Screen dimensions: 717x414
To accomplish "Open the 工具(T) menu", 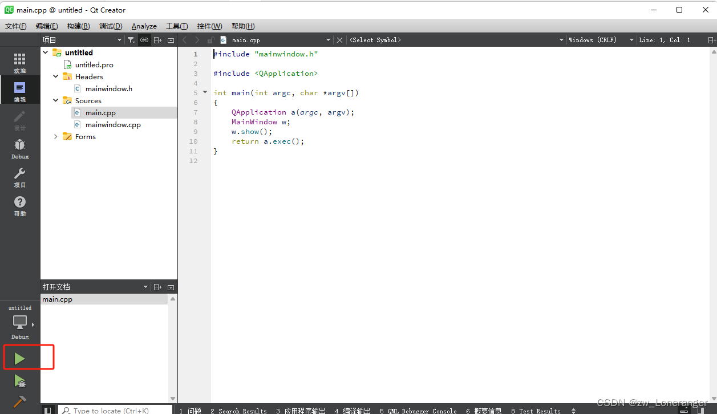I will (x=177, y=26).
